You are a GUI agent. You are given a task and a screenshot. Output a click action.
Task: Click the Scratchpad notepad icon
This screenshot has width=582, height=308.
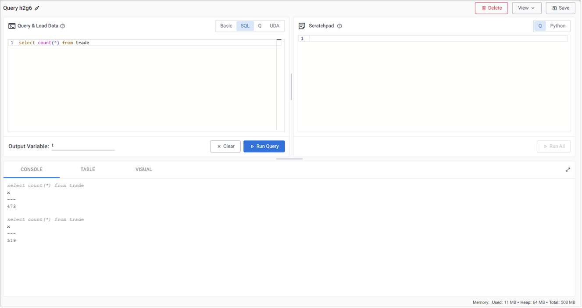point(302,26)
